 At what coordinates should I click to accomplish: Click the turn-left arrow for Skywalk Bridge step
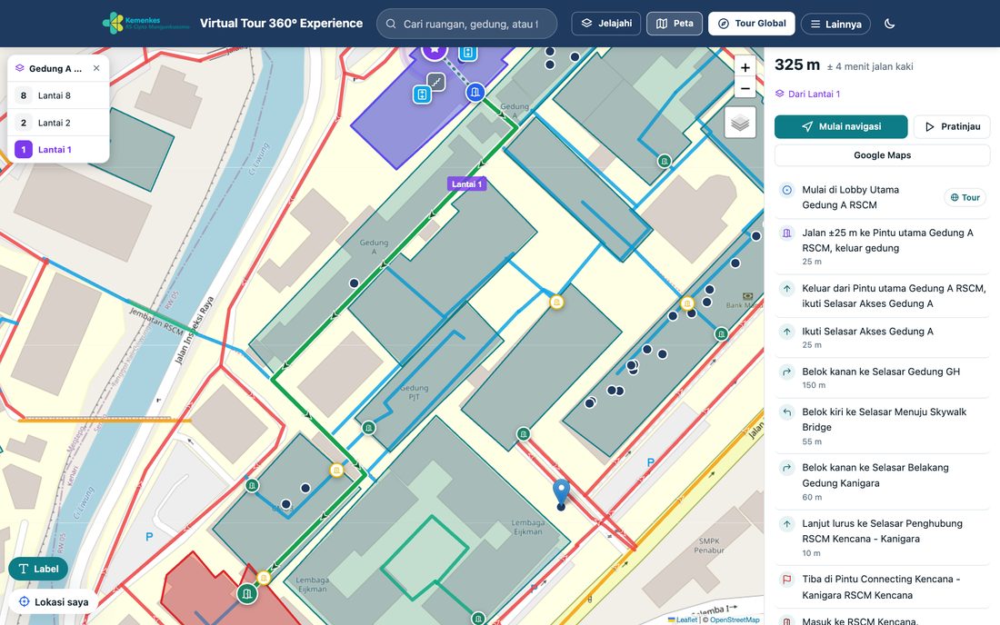pos(787,412)
